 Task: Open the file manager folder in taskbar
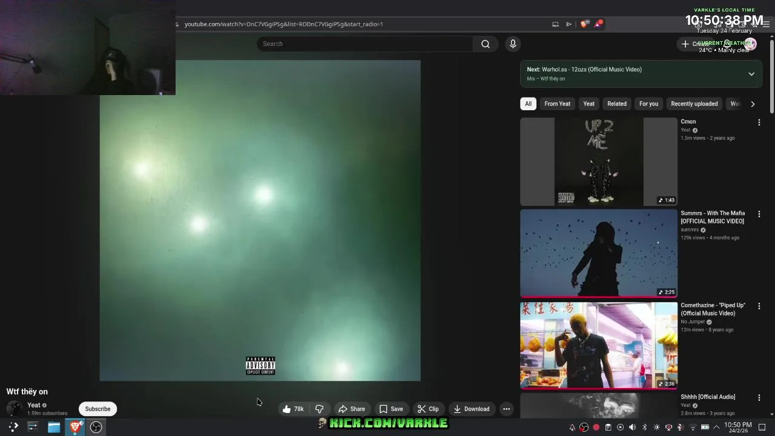(54, 427)
